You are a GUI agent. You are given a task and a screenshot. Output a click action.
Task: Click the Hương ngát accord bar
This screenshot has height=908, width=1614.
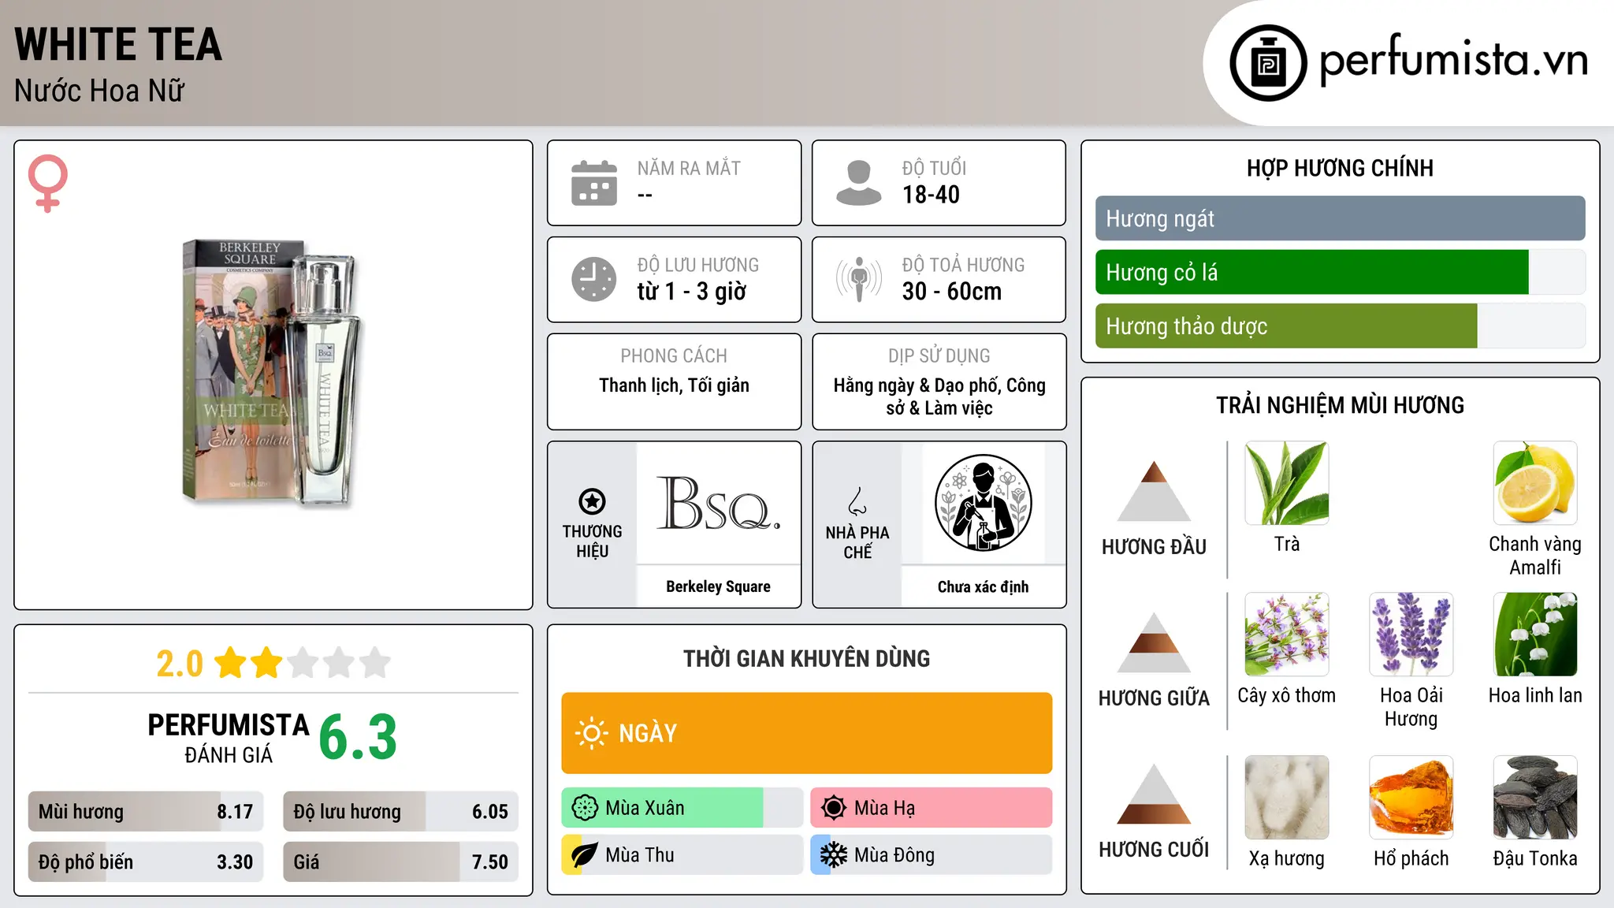click(x=1340, y=218)
